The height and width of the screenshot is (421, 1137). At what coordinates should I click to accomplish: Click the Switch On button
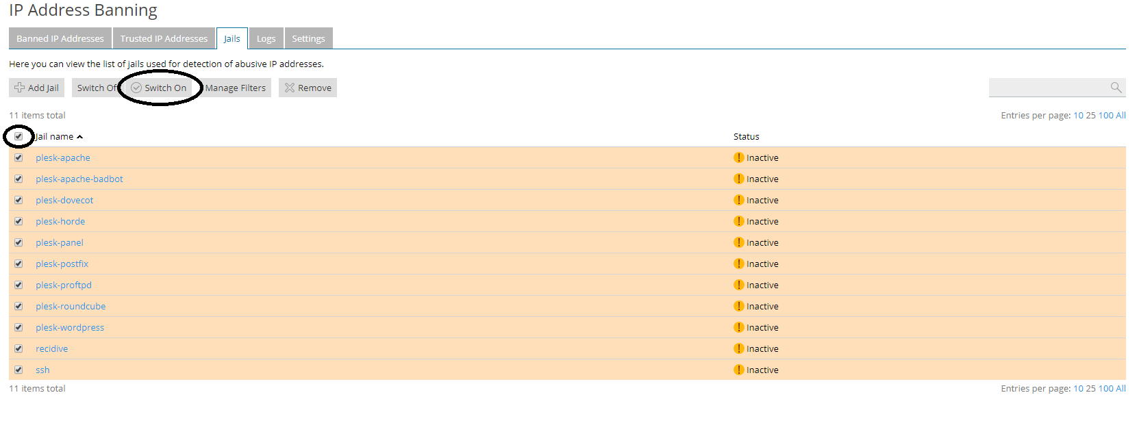coord(160,88)
